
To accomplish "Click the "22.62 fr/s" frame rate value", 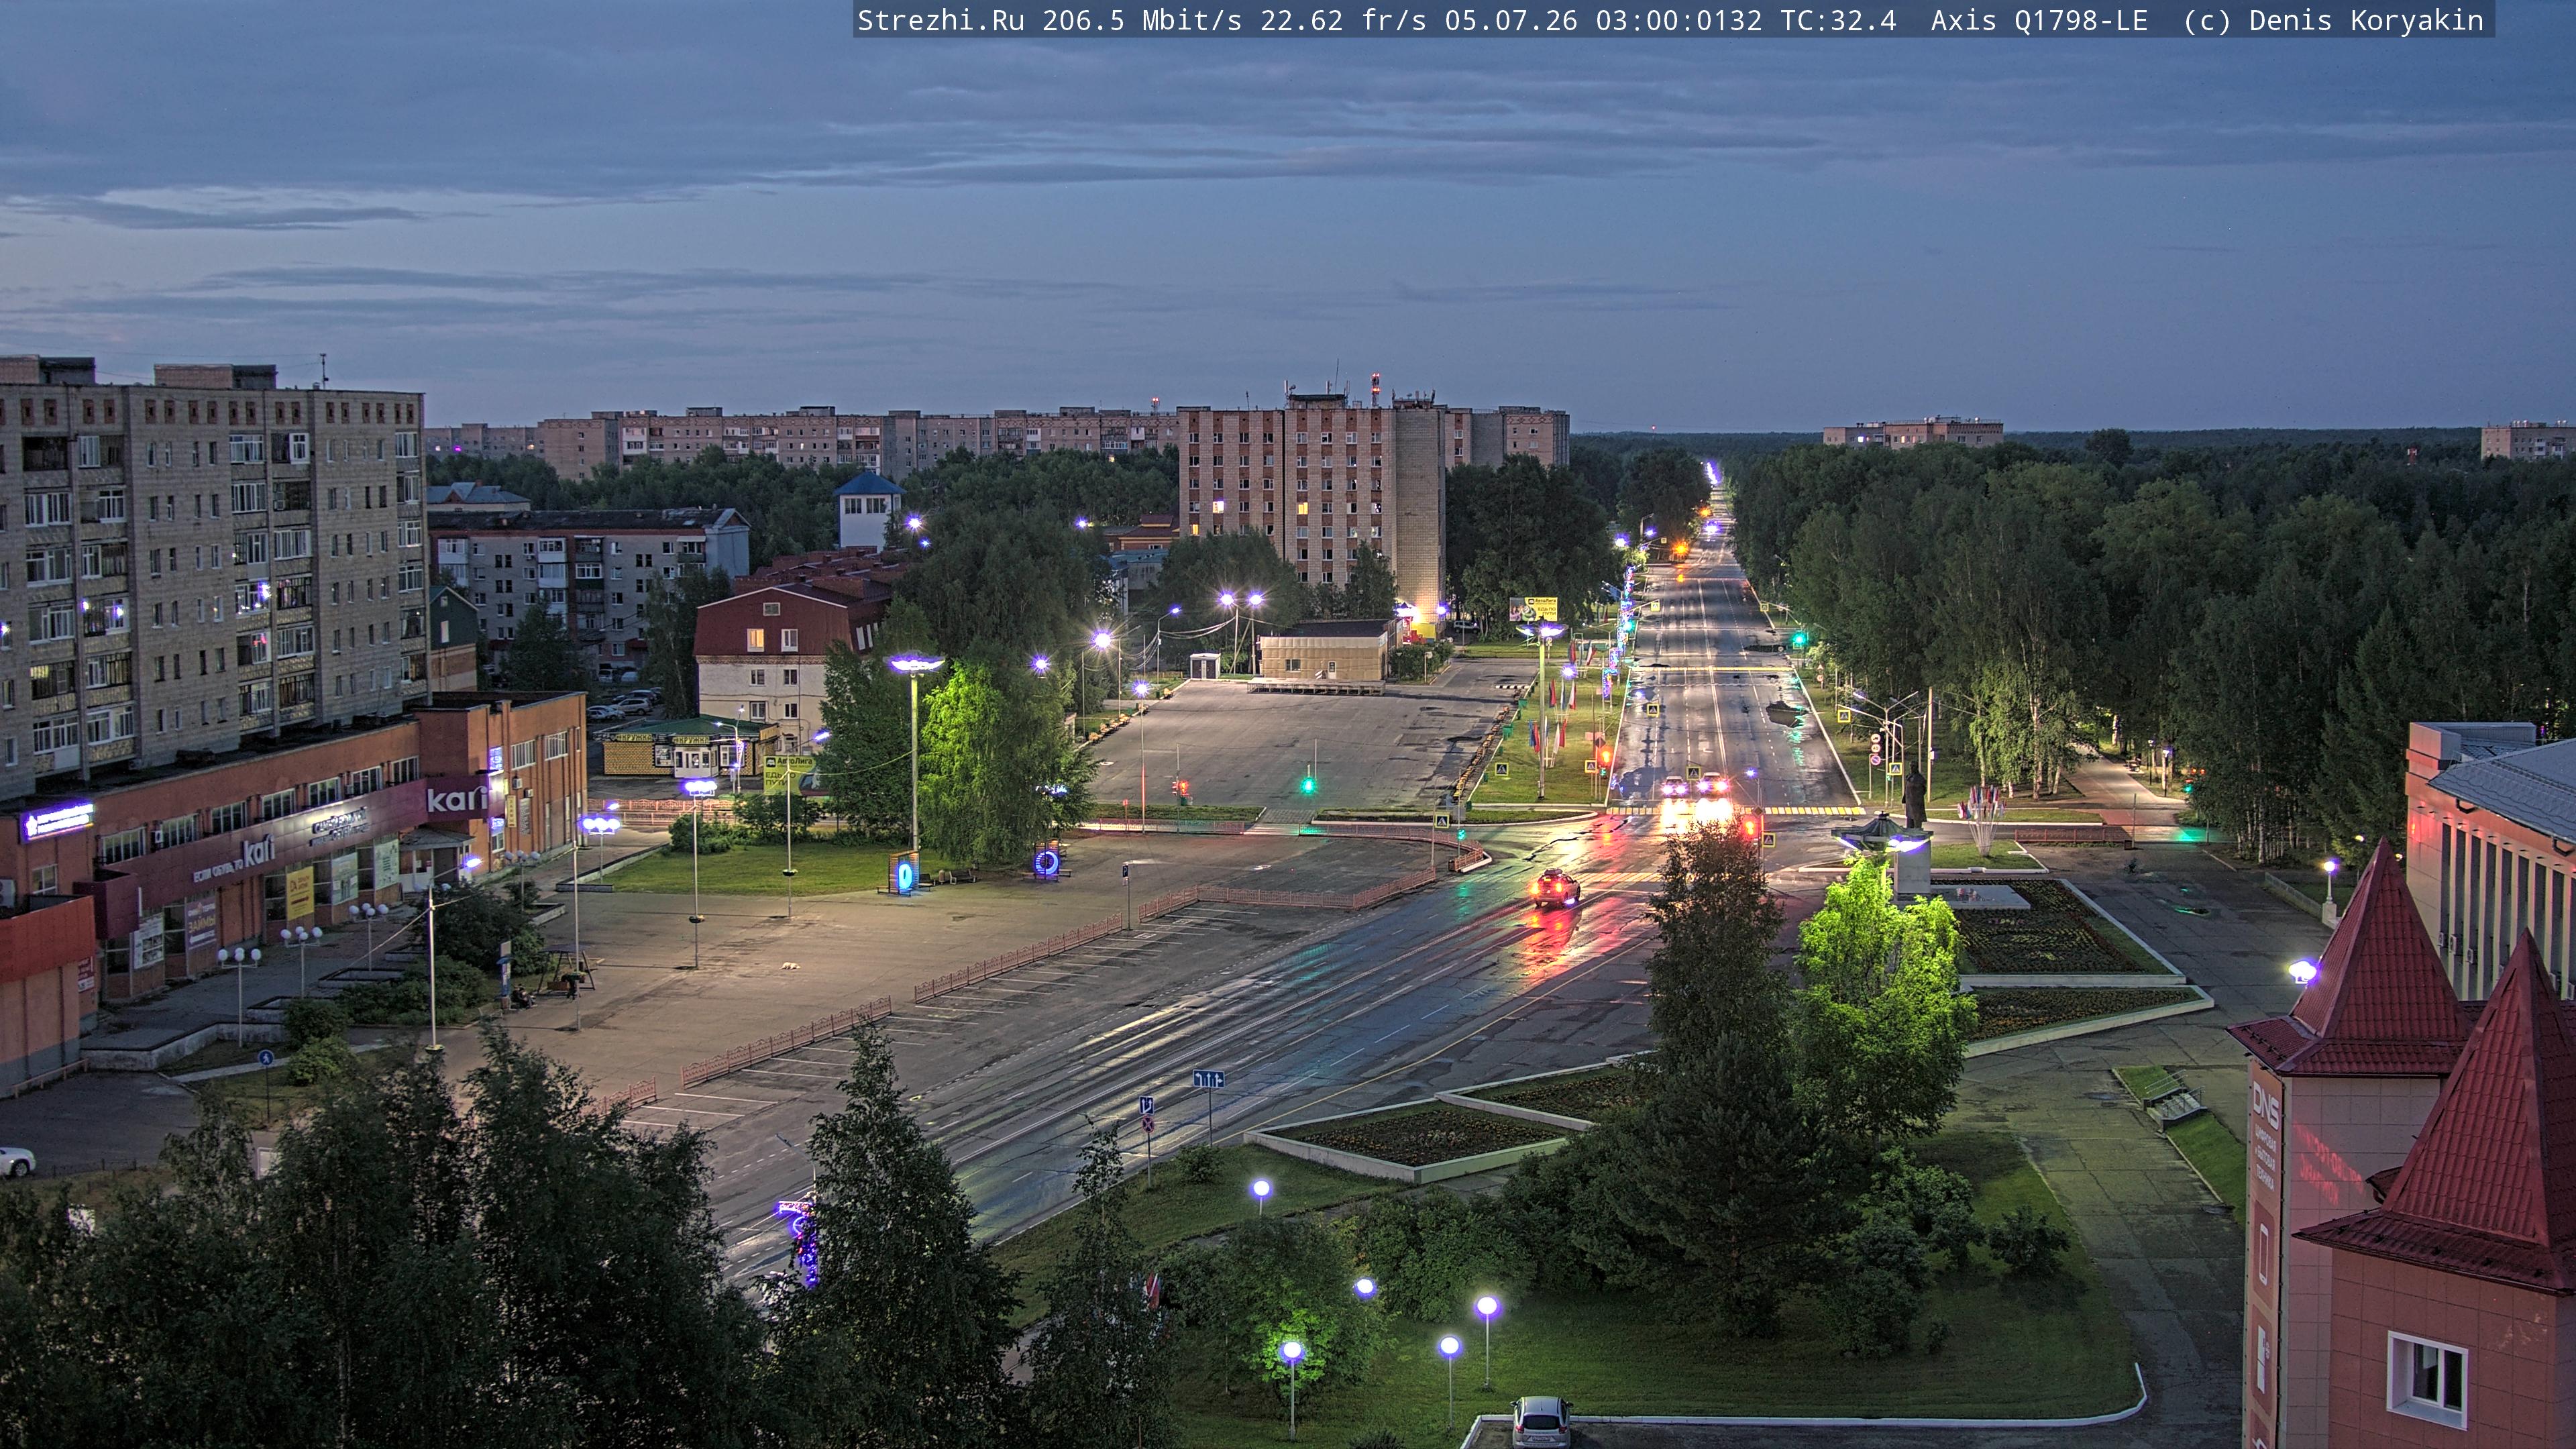I will (x=1343, y=21).
